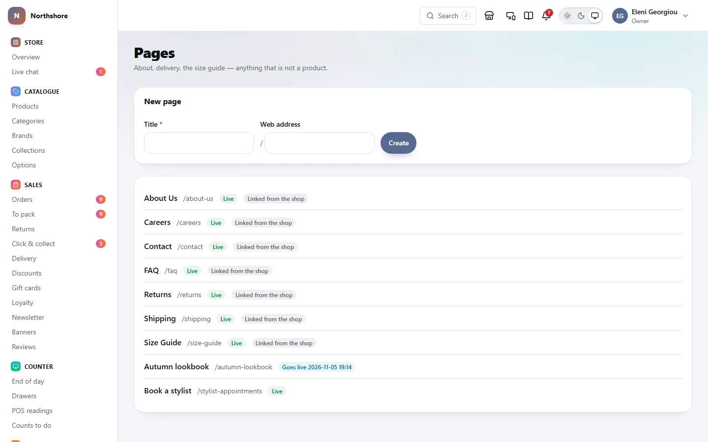Open the storefront icon in the top bar
This screenshot has height=442, width=708.
point(489,16)
